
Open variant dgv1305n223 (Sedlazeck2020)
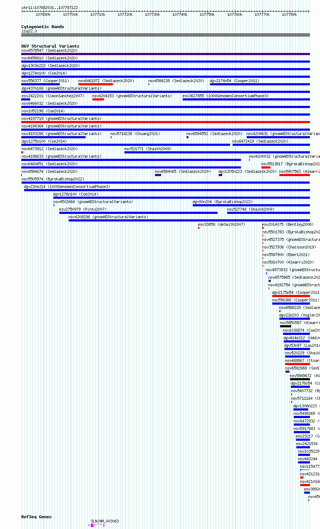coord(248,171)
